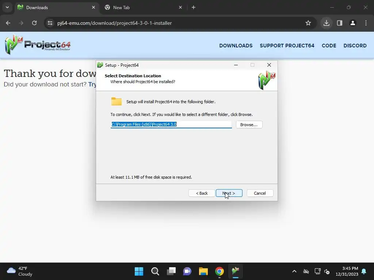374x280 pixels.
Task: Click 'Select Destination Location' heading text
Action: [133, 76]
